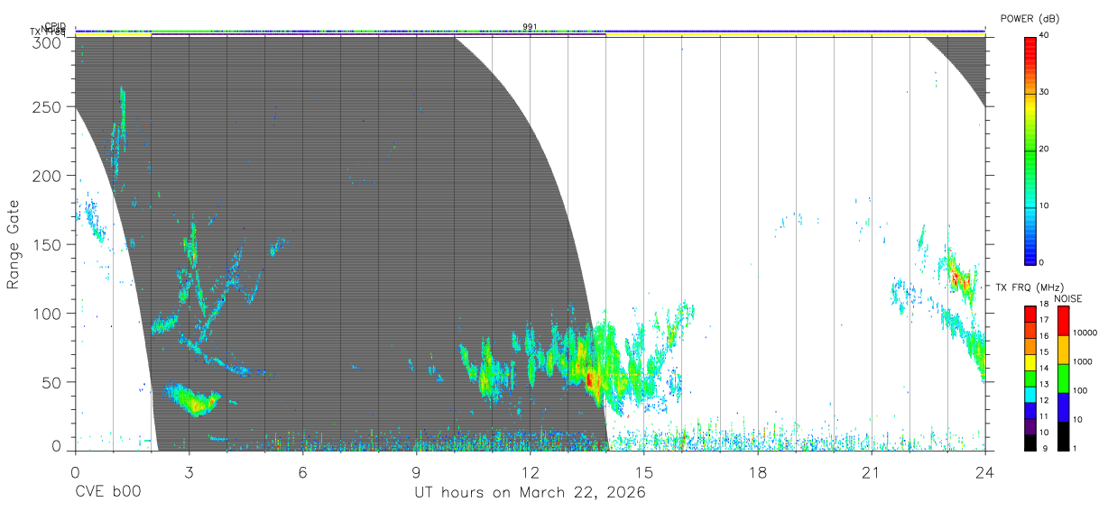
Task: Click the 40 label on POWER colorbar
Action: [x=1044, y=34]
